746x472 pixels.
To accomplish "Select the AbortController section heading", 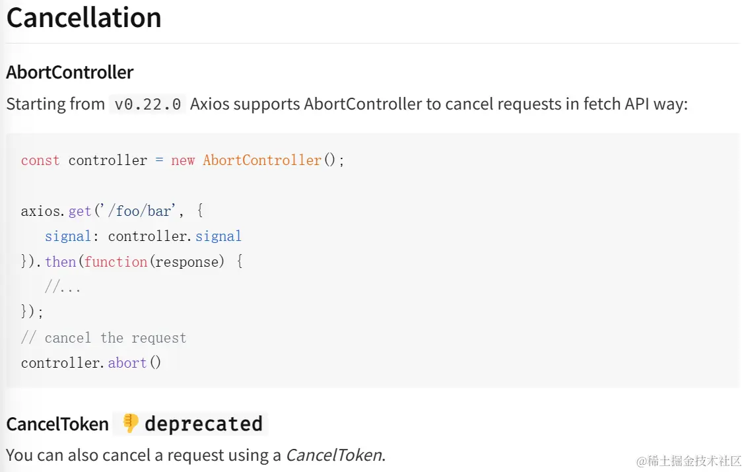I will 69,72.
